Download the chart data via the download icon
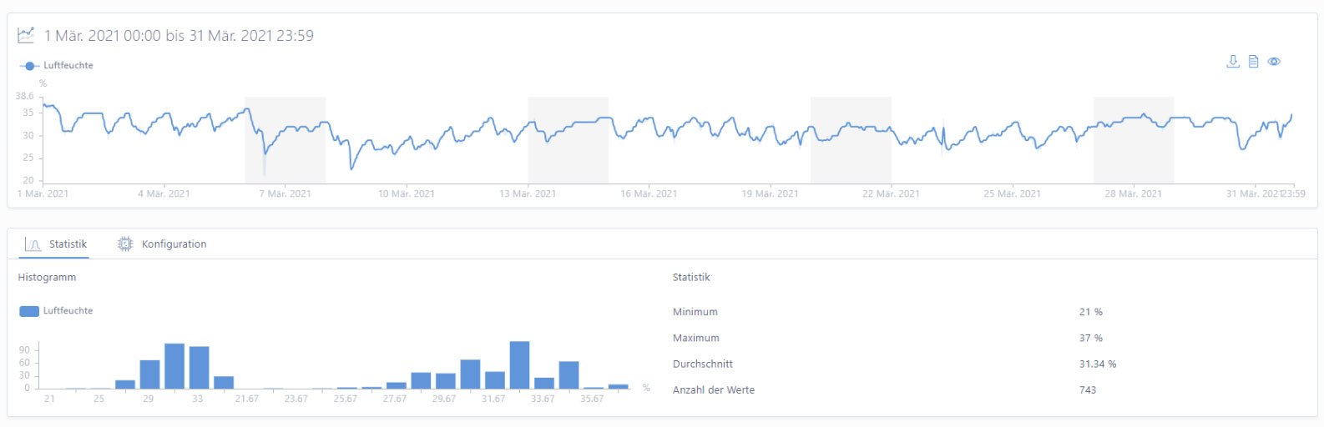The image size is (1324, 427). pos(1232,62)
